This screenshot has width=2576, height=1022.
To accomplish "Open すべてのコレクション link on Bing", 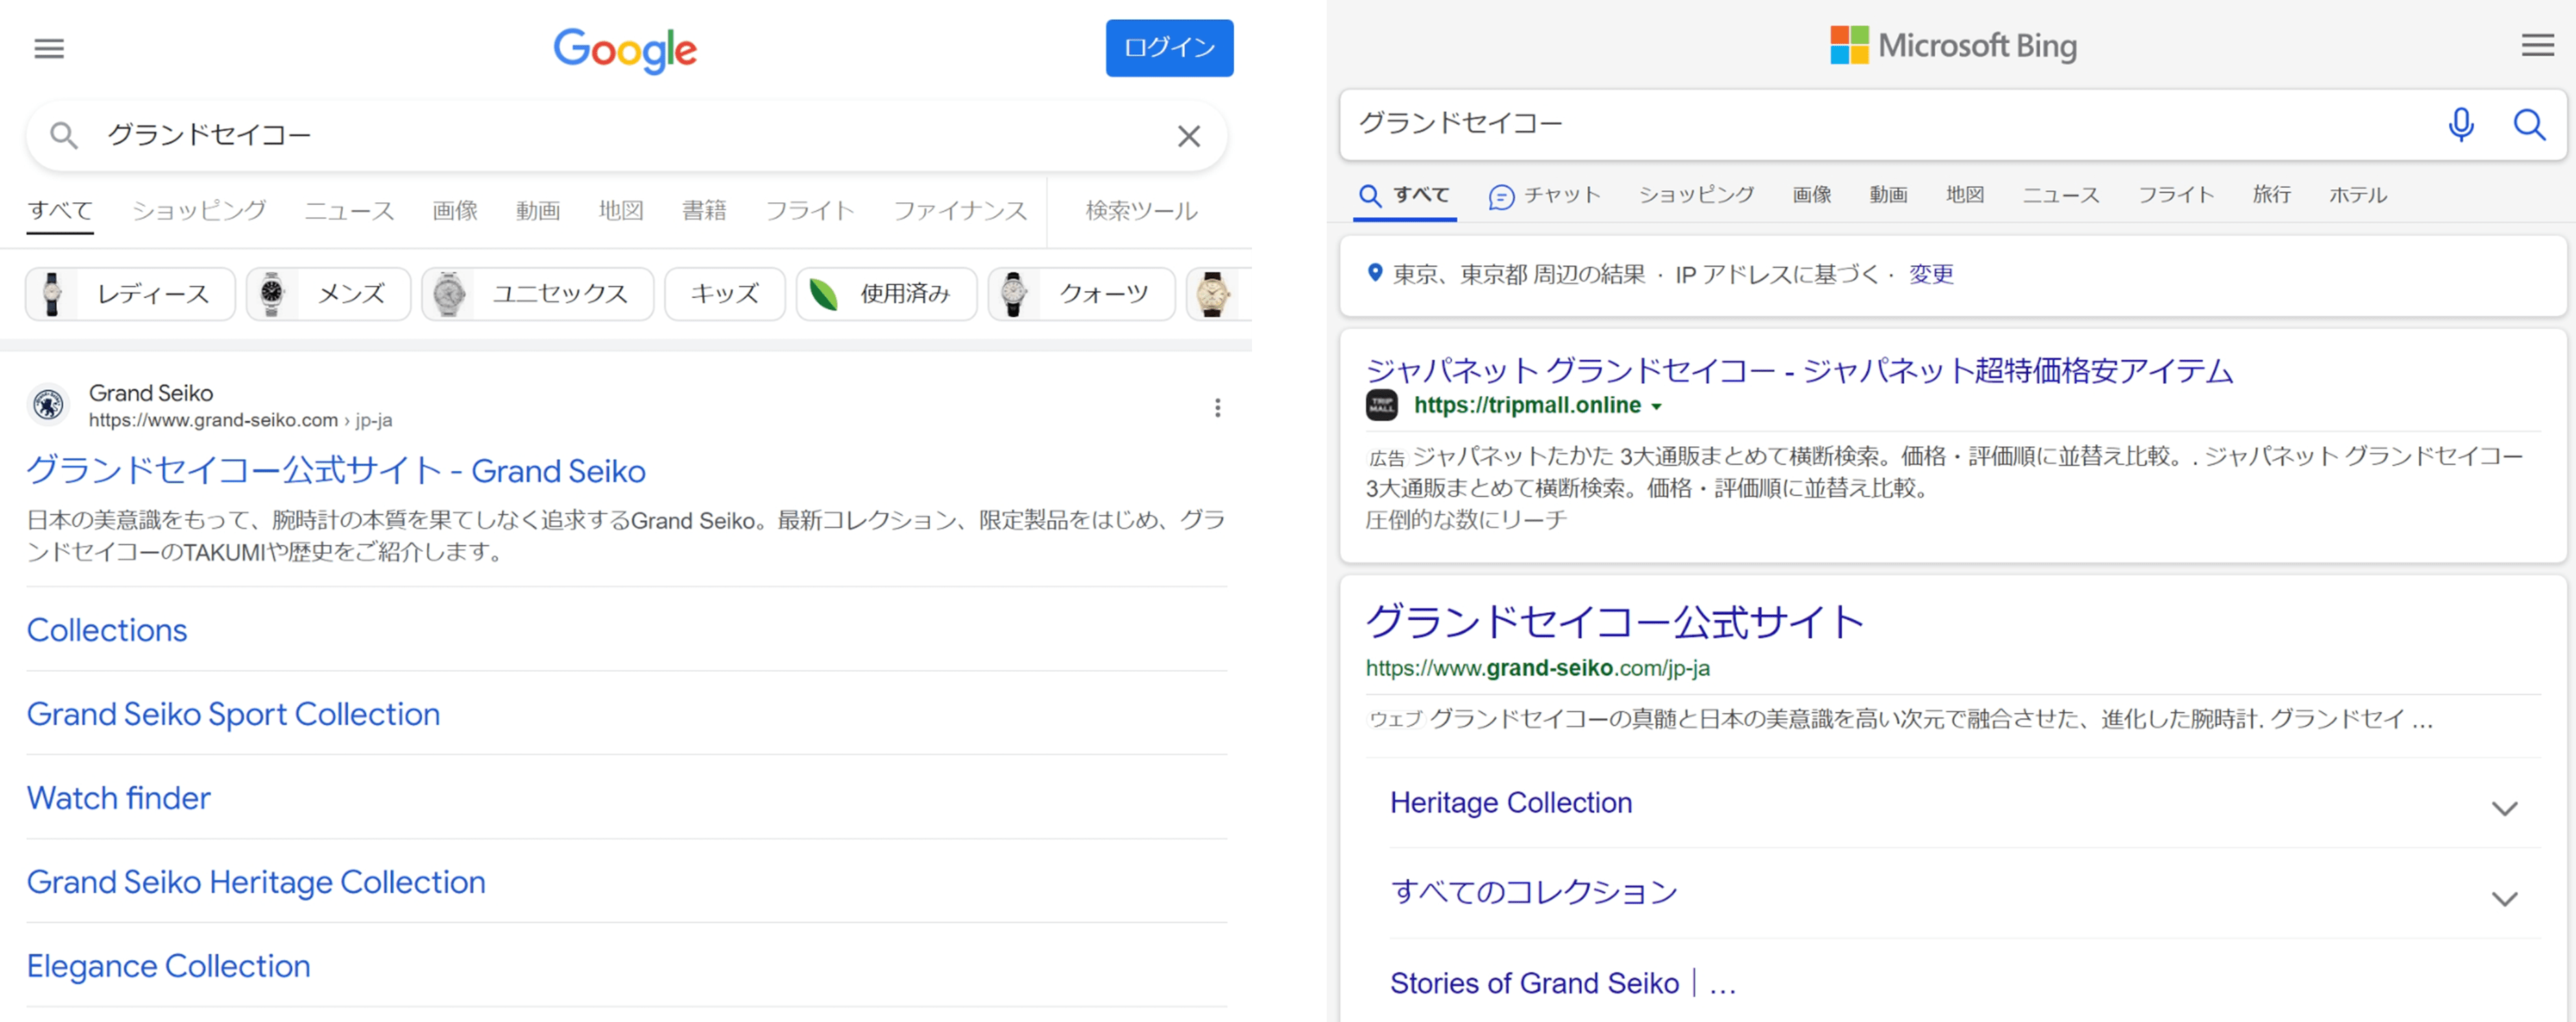I will pos(1534,892).
